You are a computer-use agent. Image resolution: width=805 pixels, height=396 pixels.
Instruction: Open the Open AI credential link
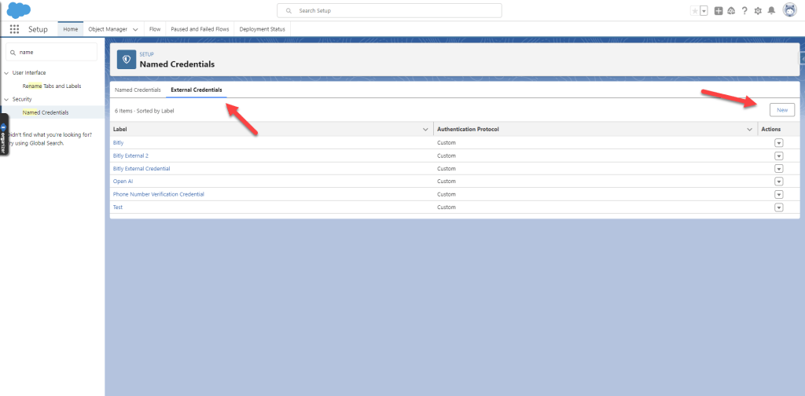123,181
